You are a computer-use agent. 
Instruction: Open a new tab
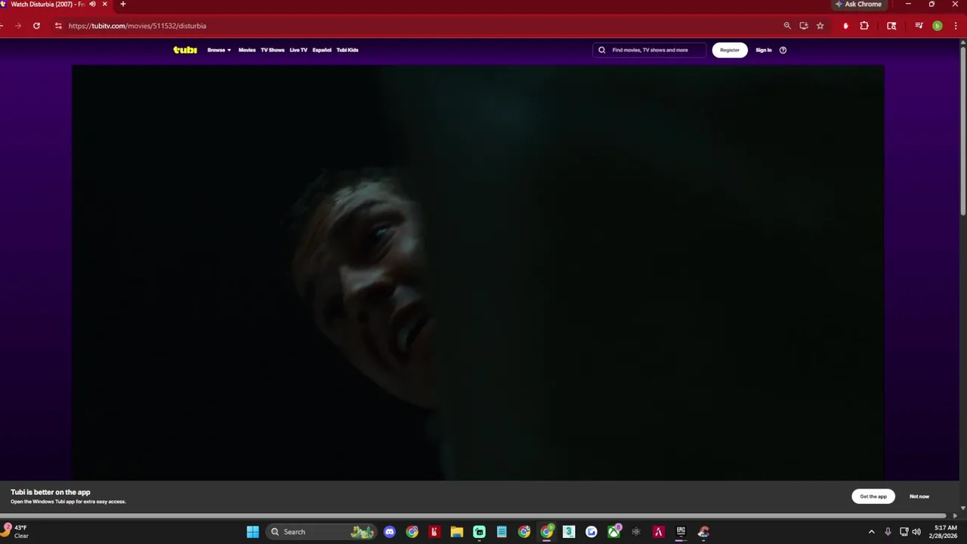point(123,5)
